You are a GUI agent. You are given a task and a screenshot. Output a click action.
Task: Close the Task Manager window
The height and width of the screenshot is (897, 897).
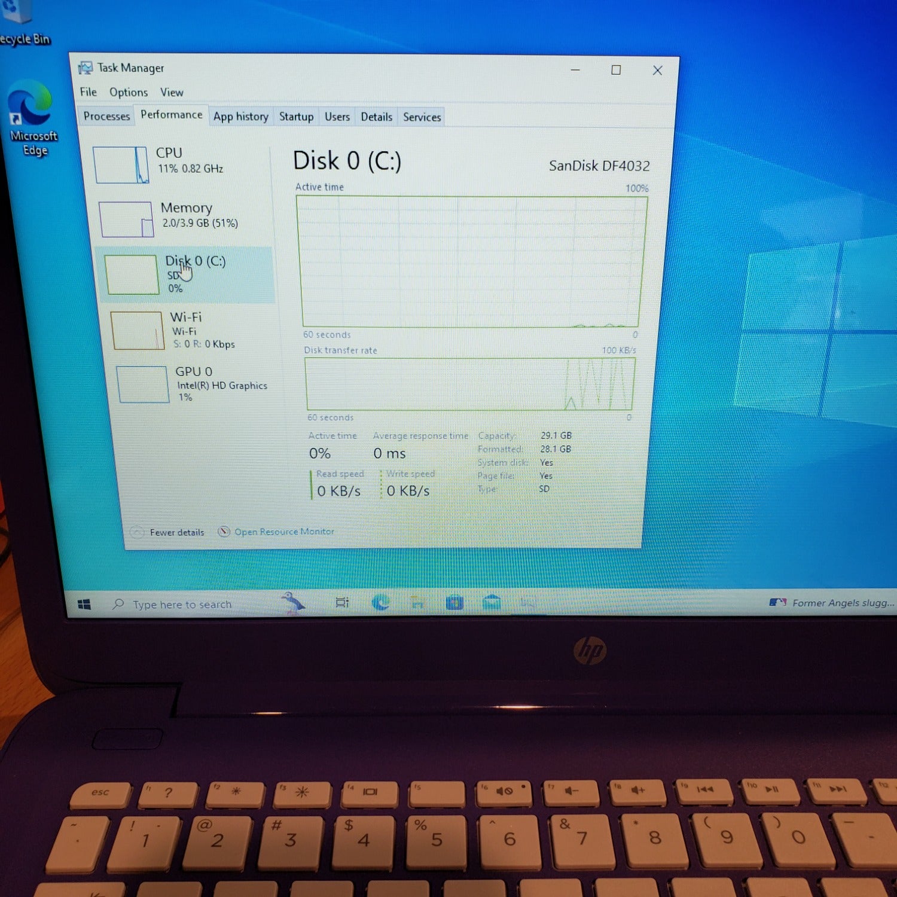pos(657,71)
